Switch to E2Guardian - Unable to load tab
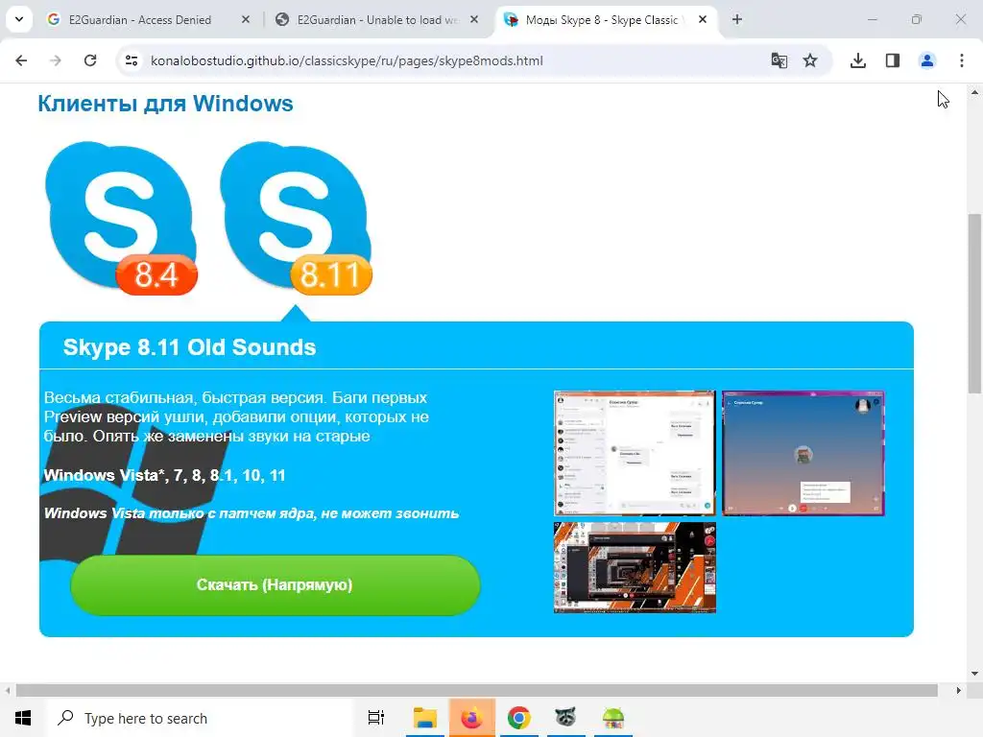 pos(378,20)
